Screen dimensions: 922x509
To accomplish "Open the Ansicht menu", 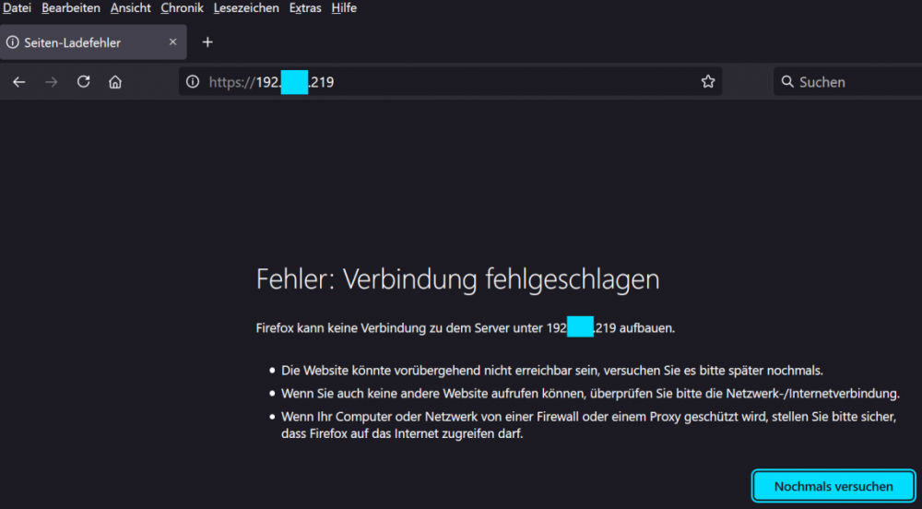I will tap(131, 8).
